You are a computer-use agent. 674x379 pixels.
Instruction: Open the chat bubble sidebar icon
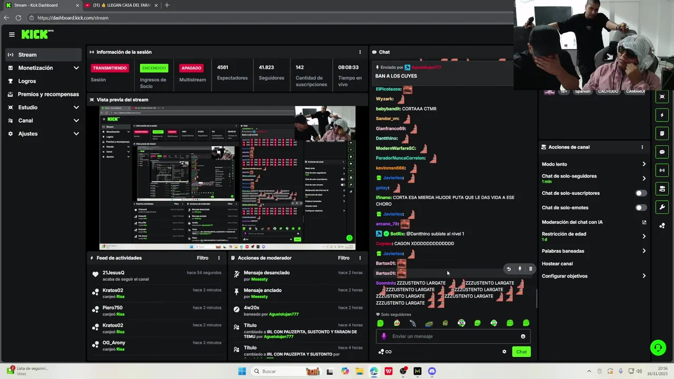662,152
